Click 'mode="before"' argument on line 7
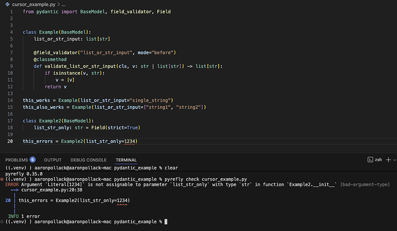This screenshot has height=231, width=397. (x=155, y=52)
